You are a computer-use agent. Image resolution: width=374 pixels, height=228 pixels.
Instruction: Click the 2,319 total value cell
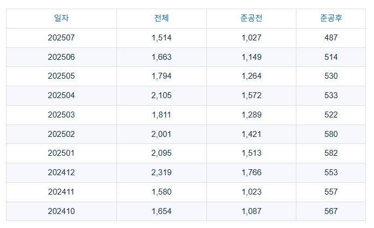tap(161, 172)
